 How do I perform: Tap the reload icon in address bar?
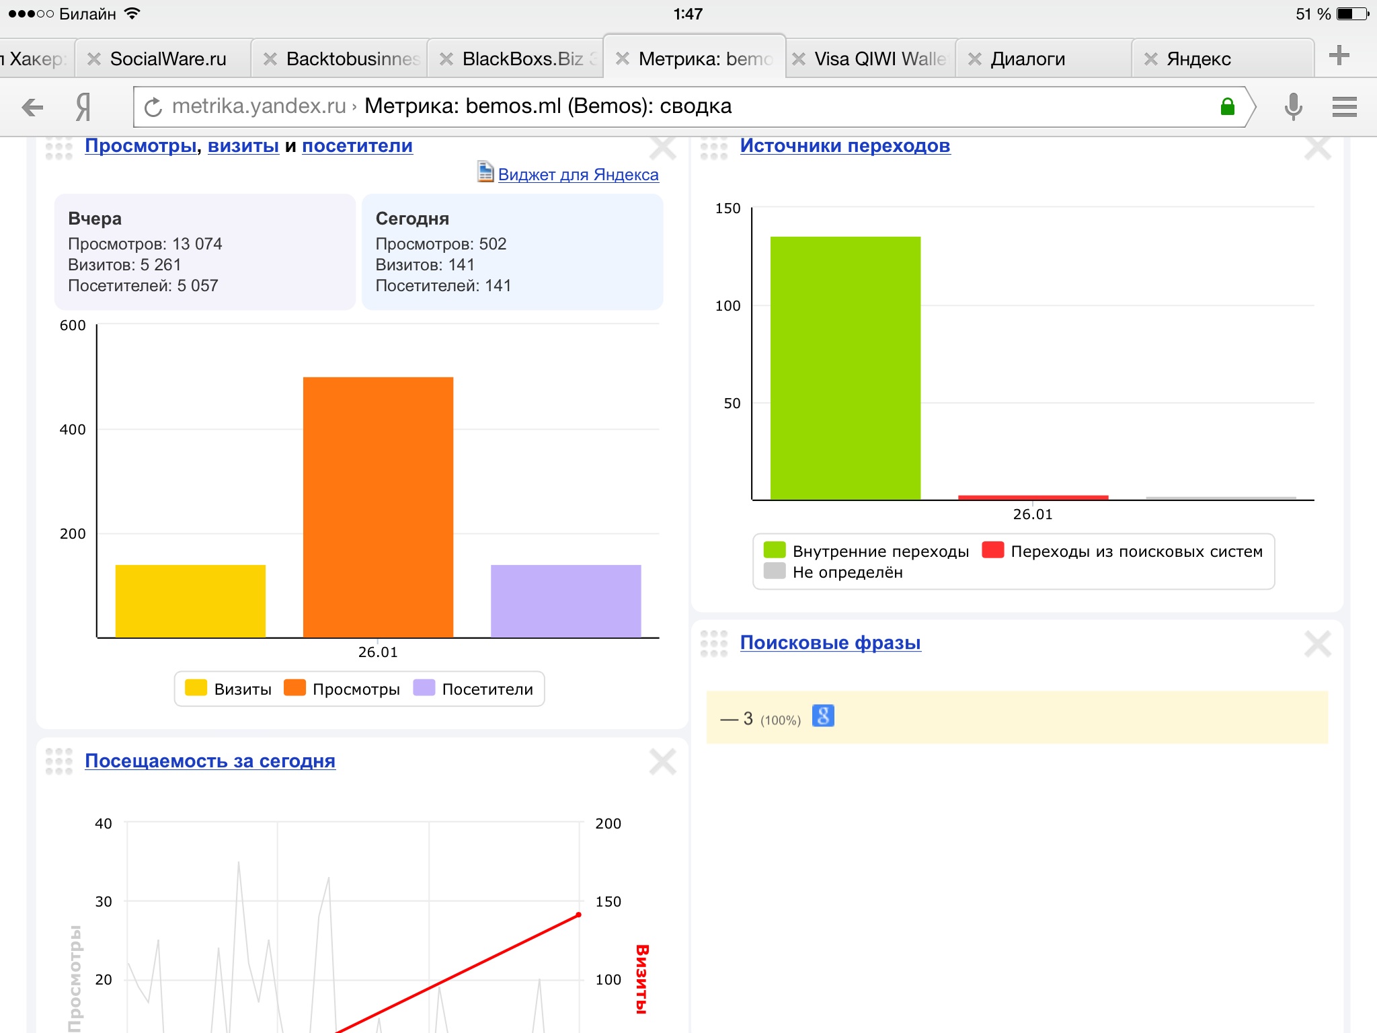coord(153,107)
